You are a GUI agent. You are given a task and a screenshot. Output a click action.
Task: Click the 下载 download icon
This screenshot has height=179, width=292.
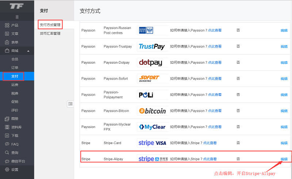[x=7, y=136]
